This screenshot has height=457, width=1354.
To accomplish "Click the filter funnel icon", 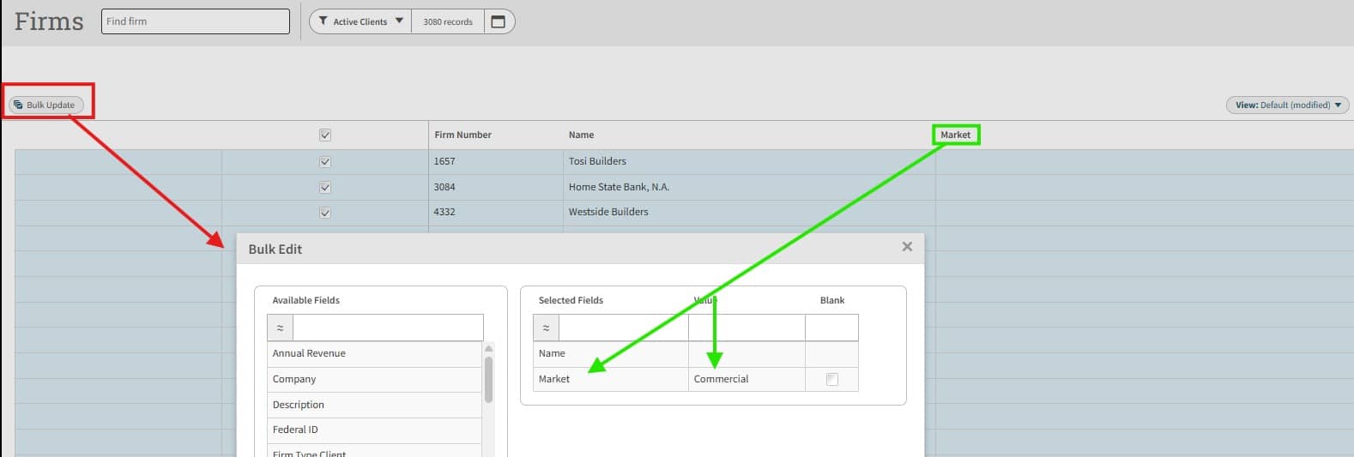I will click(323, 21).
